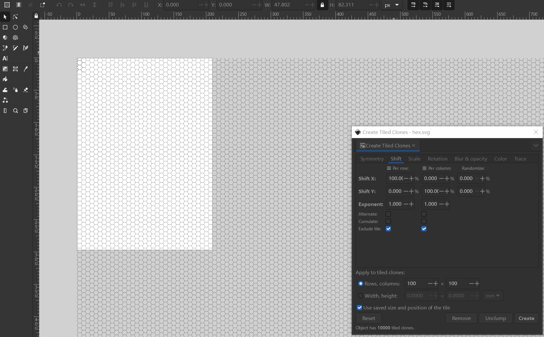Screen dimensions: 544x337
Task: Enable Cumulate per column checkbox
Action: point(424,221)
